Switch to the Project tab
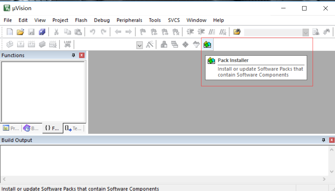The height and width of the screenshot is (191, 335). 11,128
